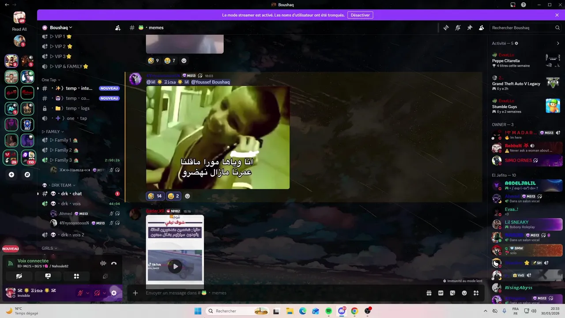Toggle the laughing reaction with count 9
The height and width of the screenshot is (318, 565).
[x=153, y=61]
